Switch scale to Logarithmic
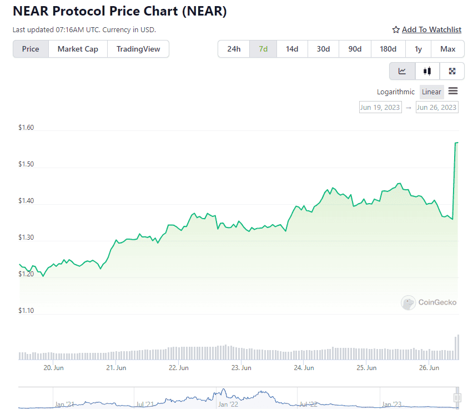Image resolution: width=473 pixels, height=420 pixels. click(x=395, y=92)
